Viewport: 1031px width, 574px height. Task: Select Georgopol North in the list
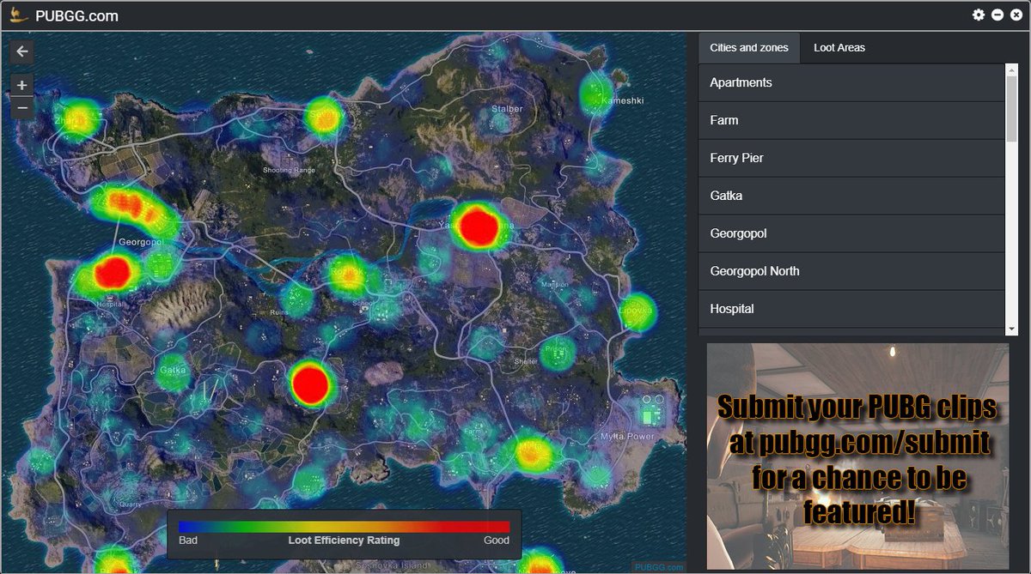pos(851,271)
